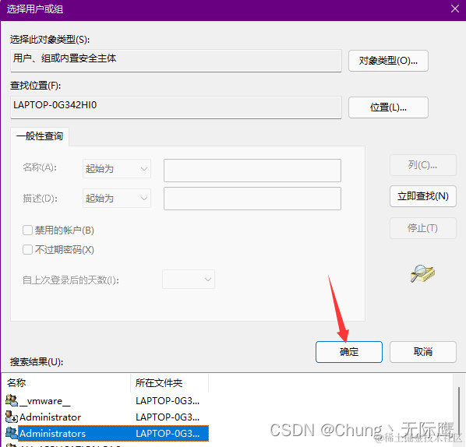The image size is (466, 447).
Task: Expand the 自上次登录后的天数 dropdown
Action: click(x=189, y=280)
